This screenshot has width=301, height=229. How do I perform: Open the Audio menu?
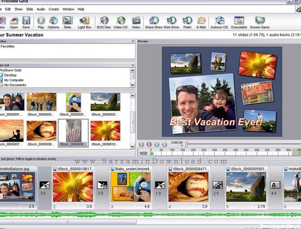(41, 9)
